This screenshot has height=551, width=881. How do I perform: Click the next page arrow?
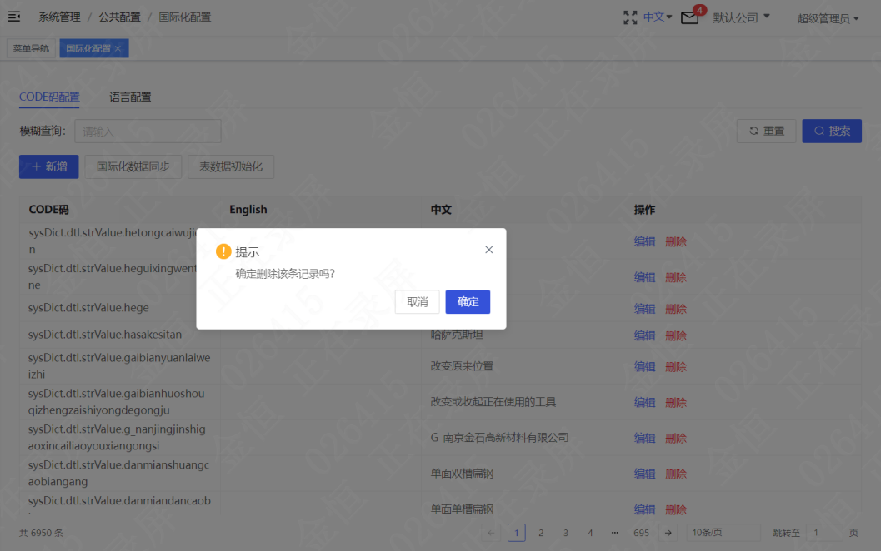click(668, 533)
